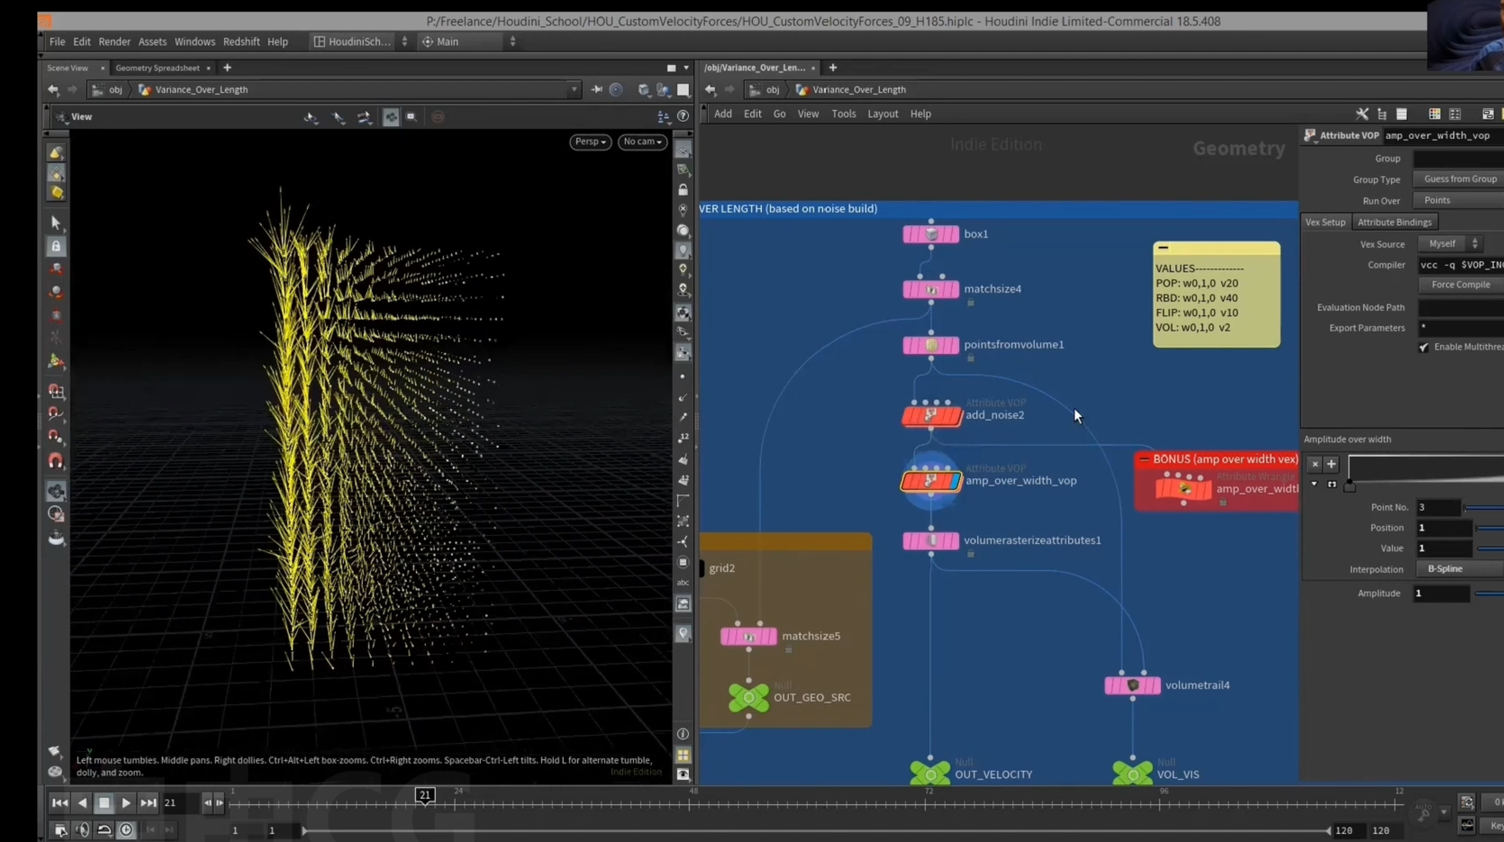Image resolution: width=1504 pixels, height=842 pixels.
Task: Select the arrow Select tool in viewport toolbar
Action: point(56,223)
